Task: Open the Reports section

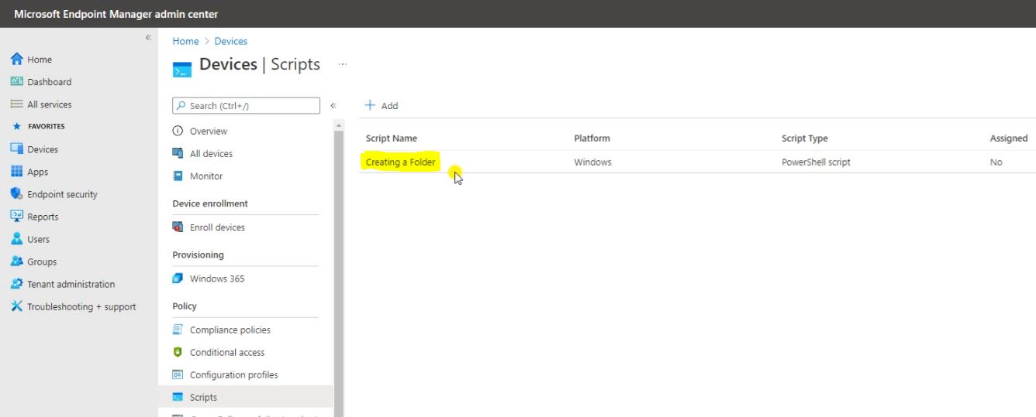Action: click(x=43, y=217)
